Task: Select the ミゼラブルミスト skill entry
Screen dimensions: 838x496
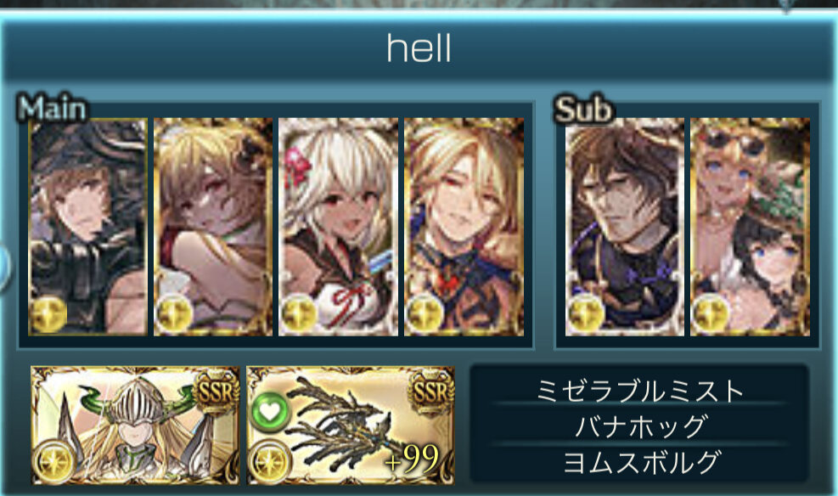Action: pos(639,391)
